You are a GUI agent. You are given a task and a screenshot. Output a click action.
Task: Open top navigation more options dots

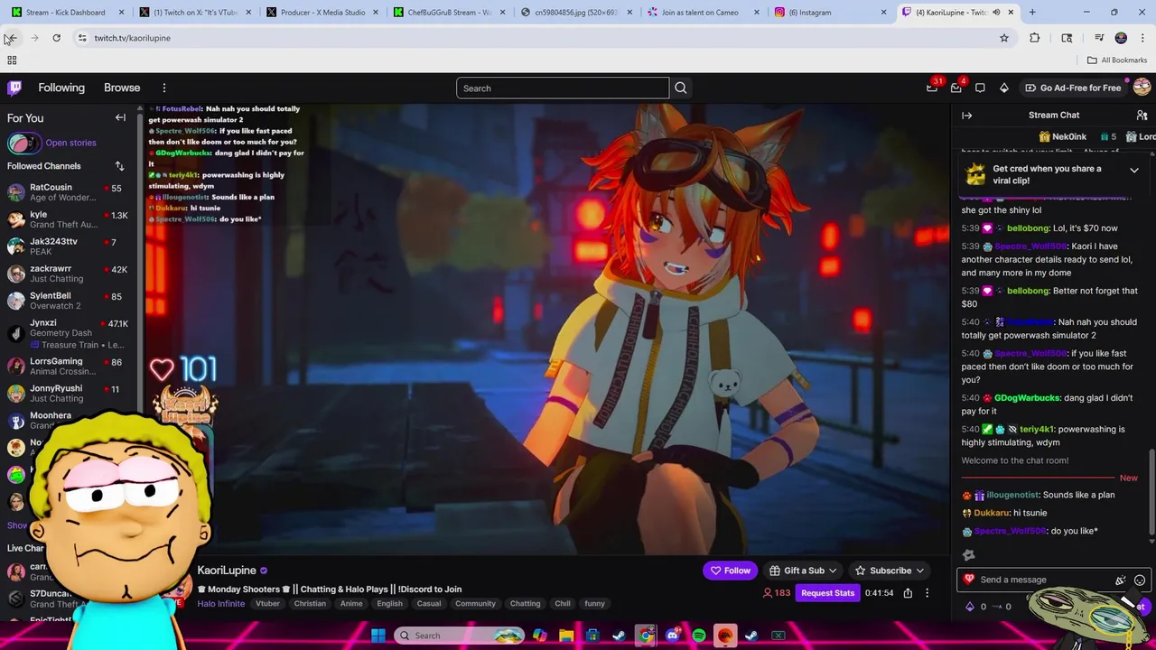pyautogui.click(x=164, y=88)
